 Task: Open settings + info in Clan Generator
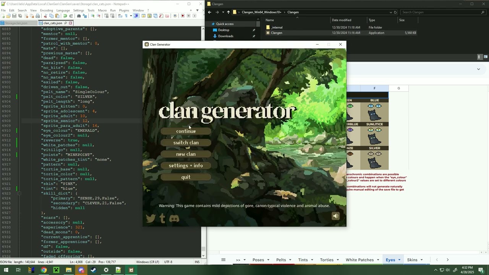(x=186, y=165)
